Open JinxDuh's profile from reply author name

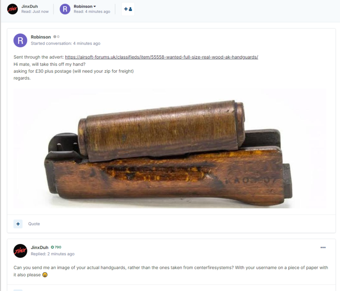pos(40,248)
